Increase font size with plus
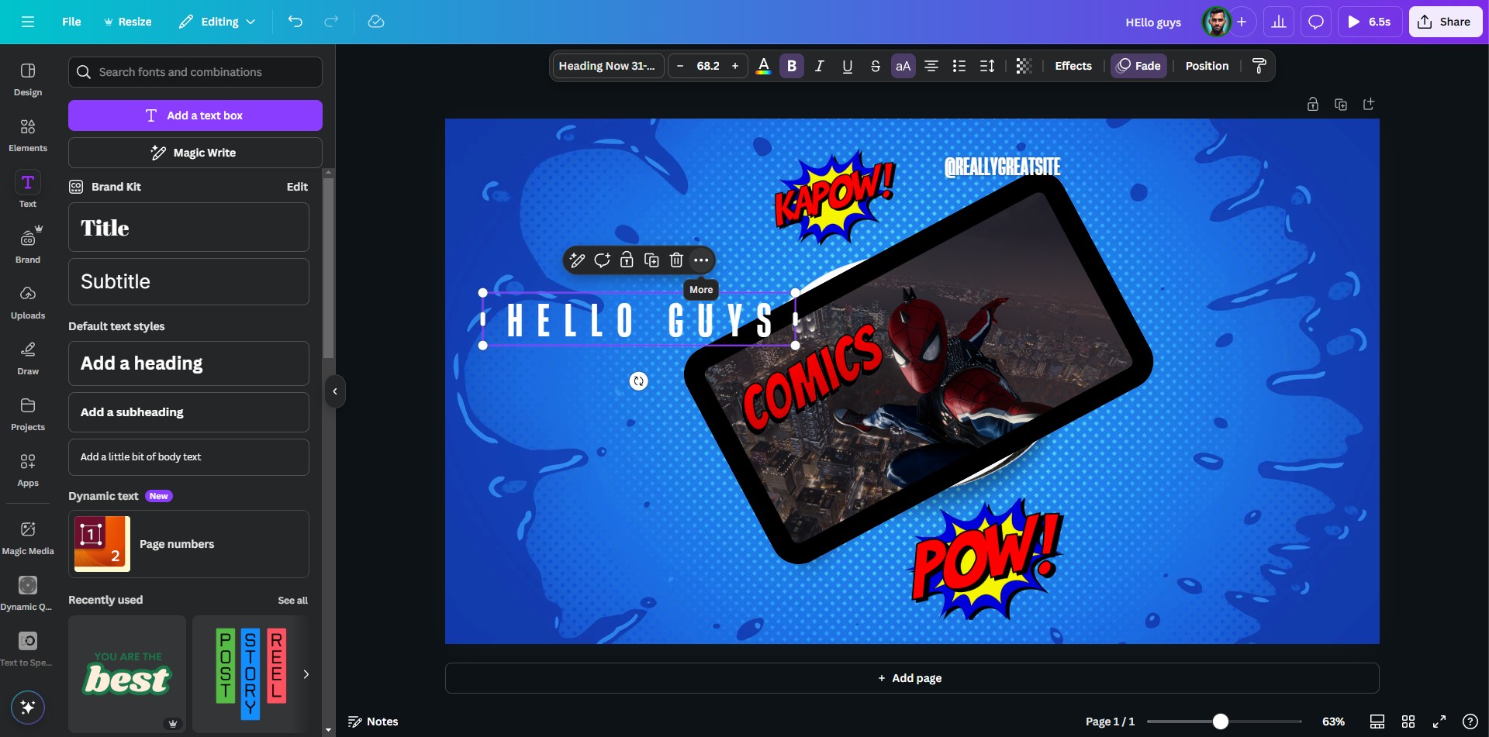 click(735, 66)
